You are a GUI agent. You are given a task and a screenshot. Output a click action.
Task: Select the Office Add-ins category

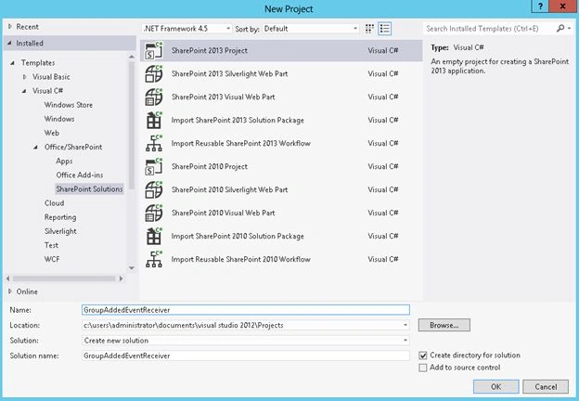pyautogui.click(x=80, y=175)
